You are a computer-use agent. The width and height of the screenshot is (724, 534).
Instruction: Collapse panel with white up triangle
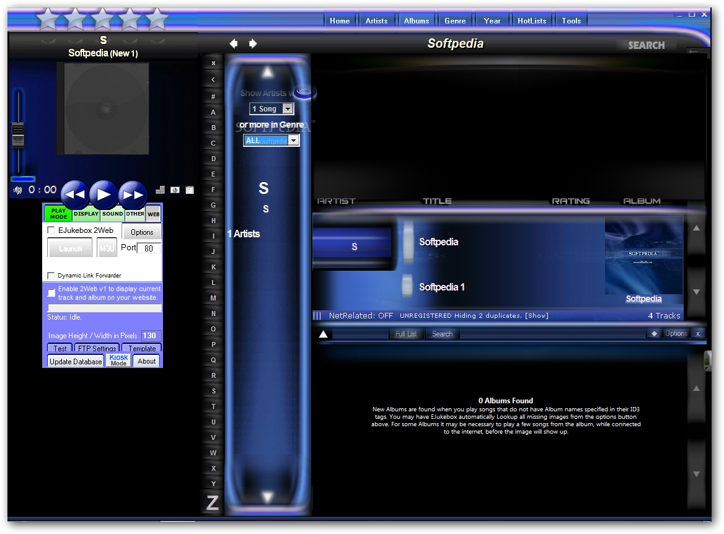[323, 334]
